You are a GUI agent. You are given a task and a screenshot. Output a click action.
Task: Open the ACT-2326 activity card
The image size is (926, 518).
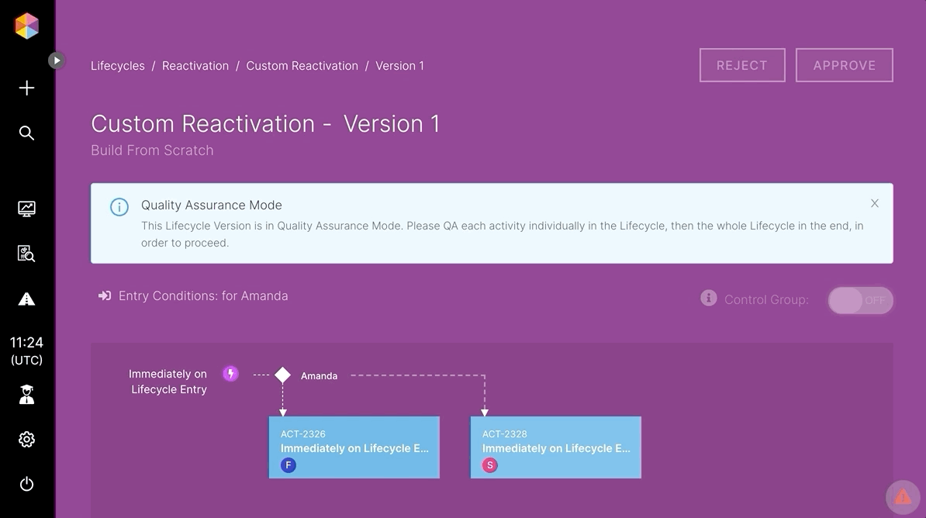pos(354,447)
